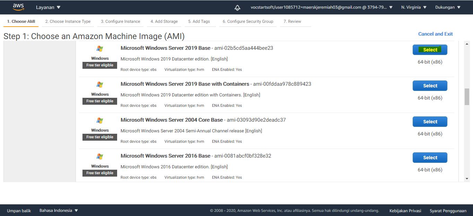Select Windows Server 2019 Base with Containers
473x216 pixels.
point(430,86)
